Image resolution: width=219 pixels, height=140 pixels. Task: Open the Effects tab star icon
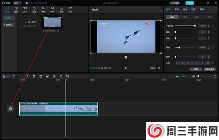[x=43, y=9]
